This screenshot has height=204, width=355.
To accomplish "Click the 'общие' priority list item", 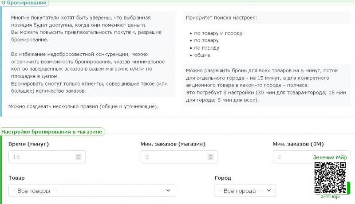I will [x=202, y=55].
